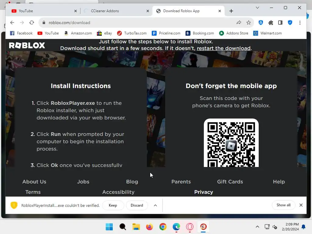Open the Parents footer link
The height and width of the screenshot is (234, 312).
tap(181, 182)
